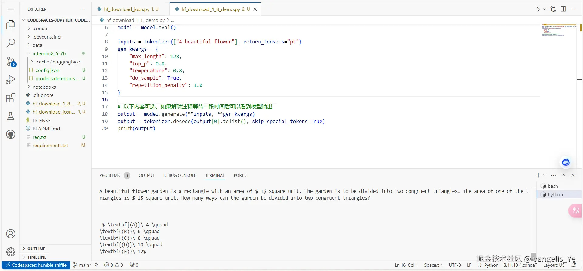Open the Search view in activity bar

pos(11,43)
